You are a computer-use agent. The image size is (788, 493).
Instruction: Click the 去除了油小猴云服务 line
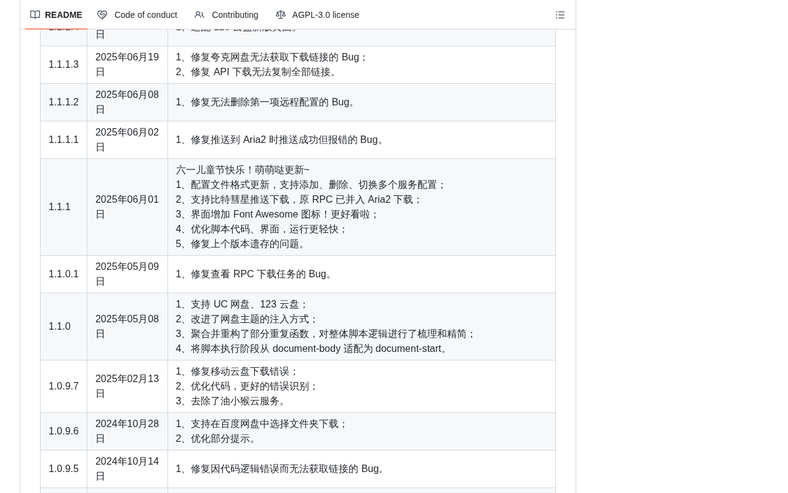[232, 401]
